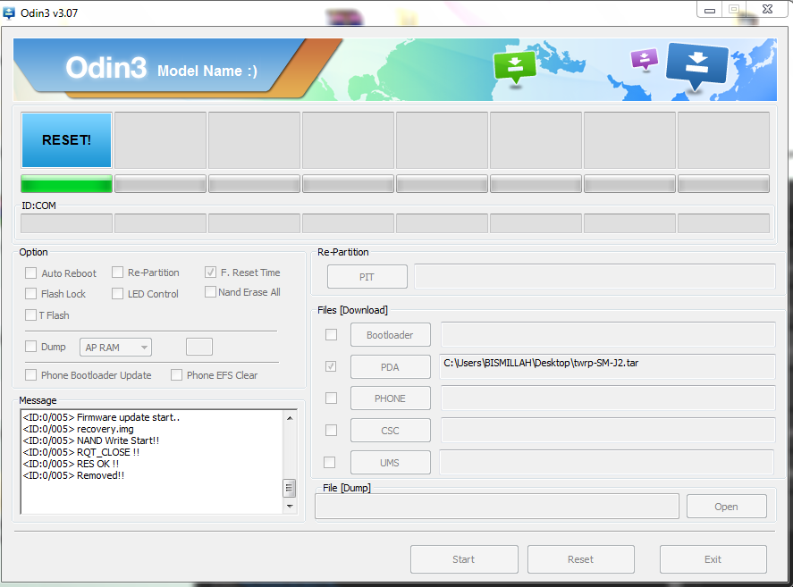Image resolution: width=793 pixels, height=587 pixels.
Task: Check the UMS file checkbox
Action: click(329, 462)
